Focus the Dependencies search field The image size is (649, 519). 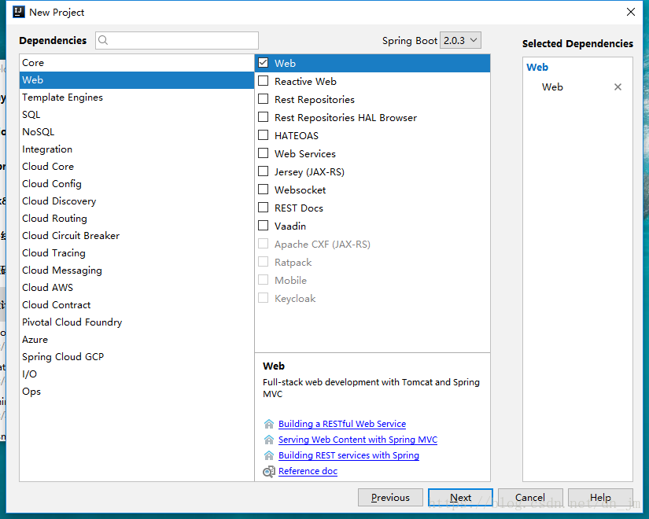[177, 40]
